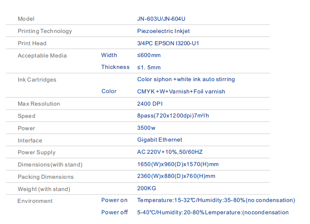This screenshot has width=310, height=224.
Task: Click the CMYK+W+Varnish+Foil varnish value
Action: tap(181, 92)
